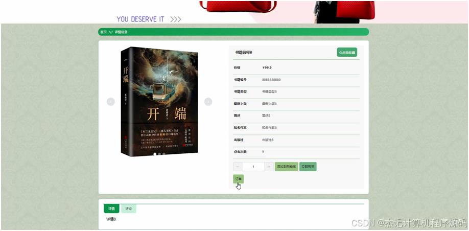Click the value 简述8
This screenshot has height=231, width=469.
coord(266,115)
